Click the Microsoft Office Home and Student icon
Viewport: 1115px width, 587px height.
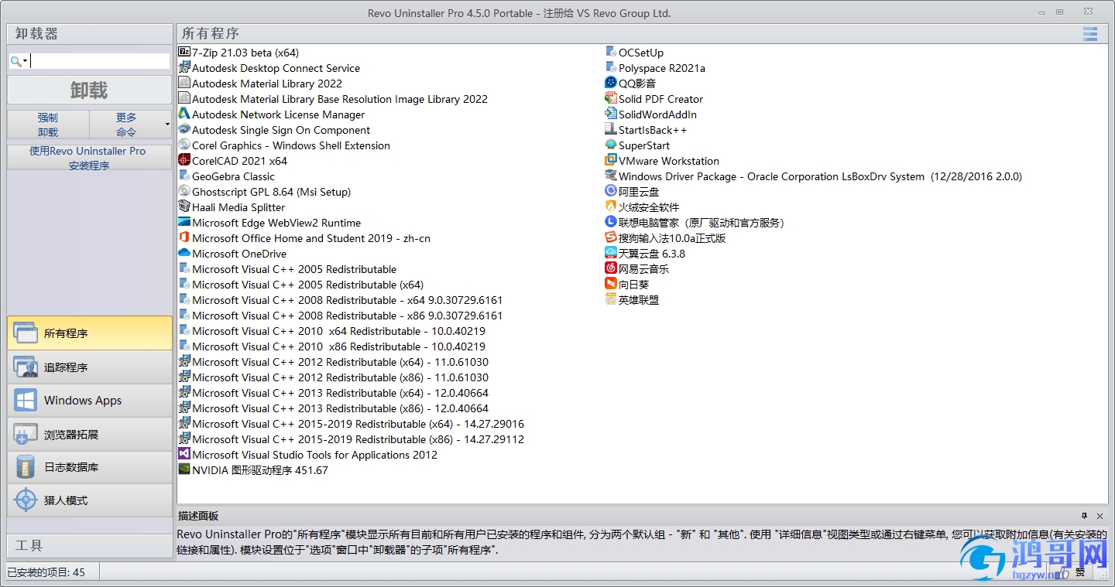click(x=184, y=238)
